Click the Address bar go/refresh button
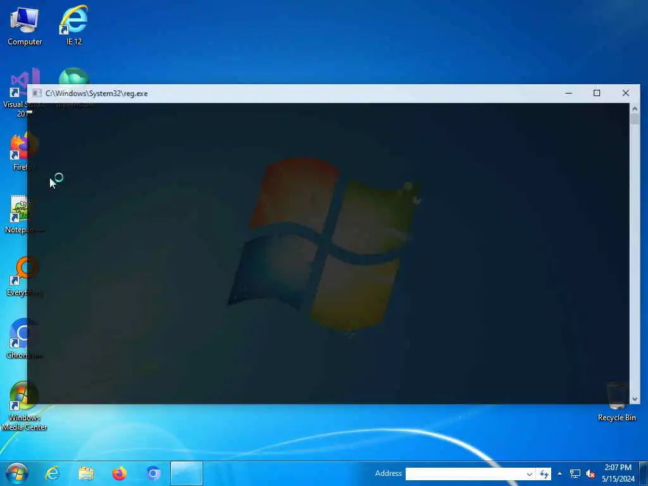Screen dimensions: 648x486 pos(544,474)
